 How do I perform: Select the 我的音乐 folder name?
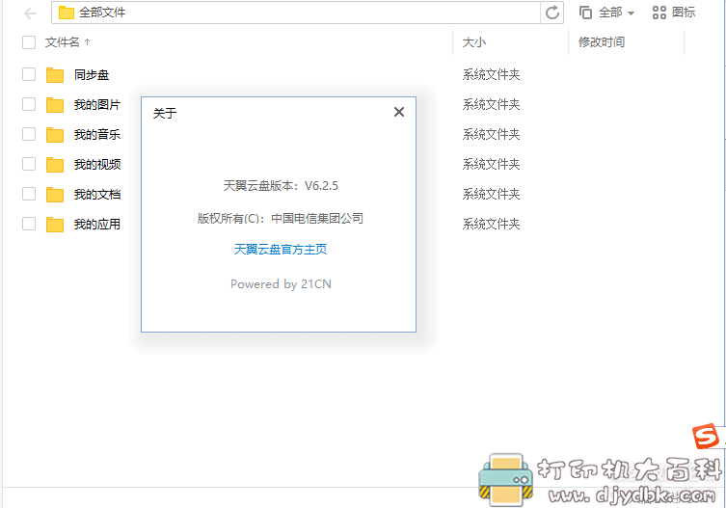point(97,135)
